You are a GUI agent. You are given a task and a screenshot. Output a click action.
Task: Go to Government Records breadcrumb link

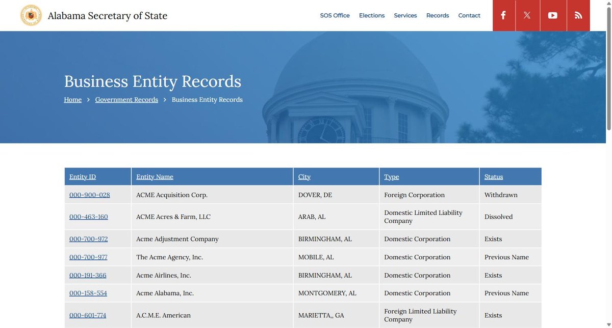[126, 100]
